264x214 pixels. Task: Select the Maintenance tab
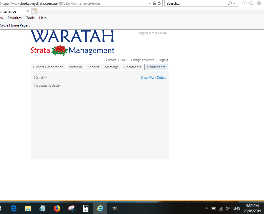[156, 67]
